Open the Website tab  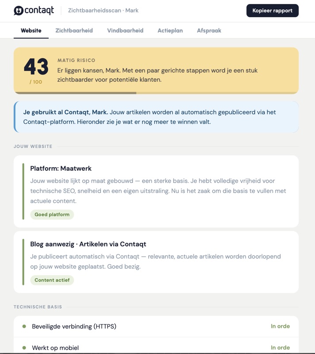(31, 31)
